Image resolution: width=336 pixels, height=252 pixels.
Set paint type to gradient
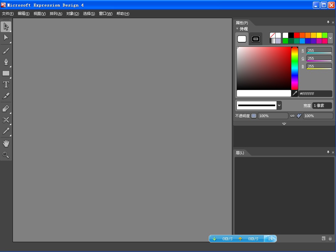pos(272,41)
